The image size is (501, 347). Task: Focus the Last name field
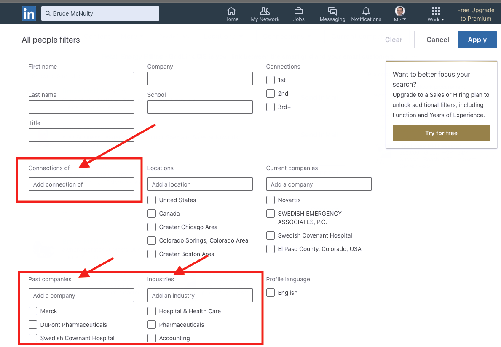pyautogui.click(x=81, y=107)
